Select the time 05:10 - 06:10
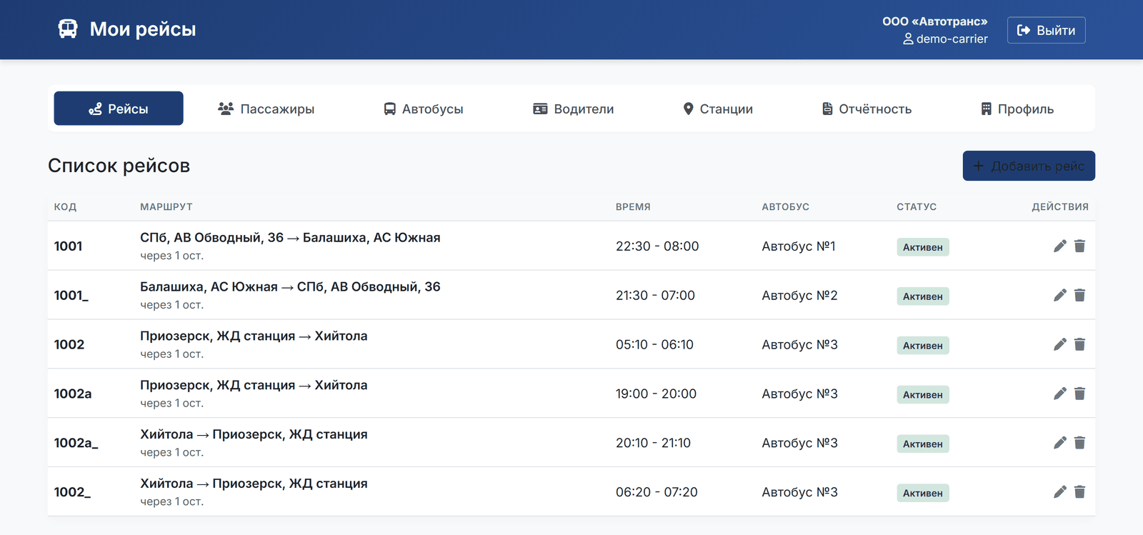Viewport: 1143px width, 535px height. [654, 345]
